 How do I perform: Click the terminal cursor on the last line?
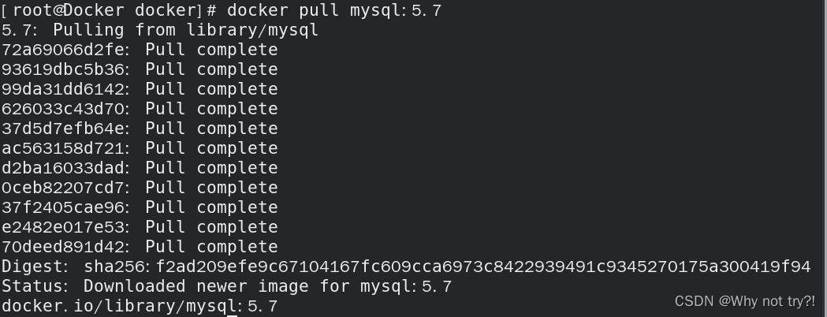(x=232, y=315)
